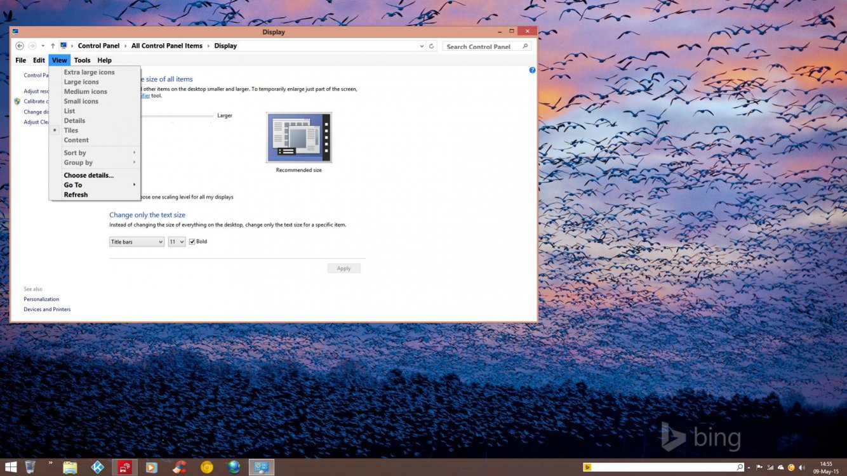Viewport: 847px width, 476px height.
Task: Click the search magnifier in Control Panel
Action: tap(525, 46)
